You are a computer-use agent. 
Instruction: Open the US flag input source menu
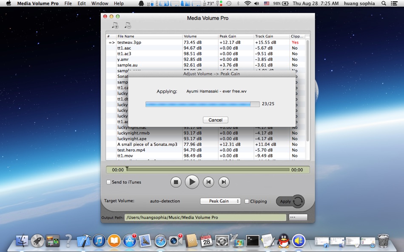[x=267, y=3]
